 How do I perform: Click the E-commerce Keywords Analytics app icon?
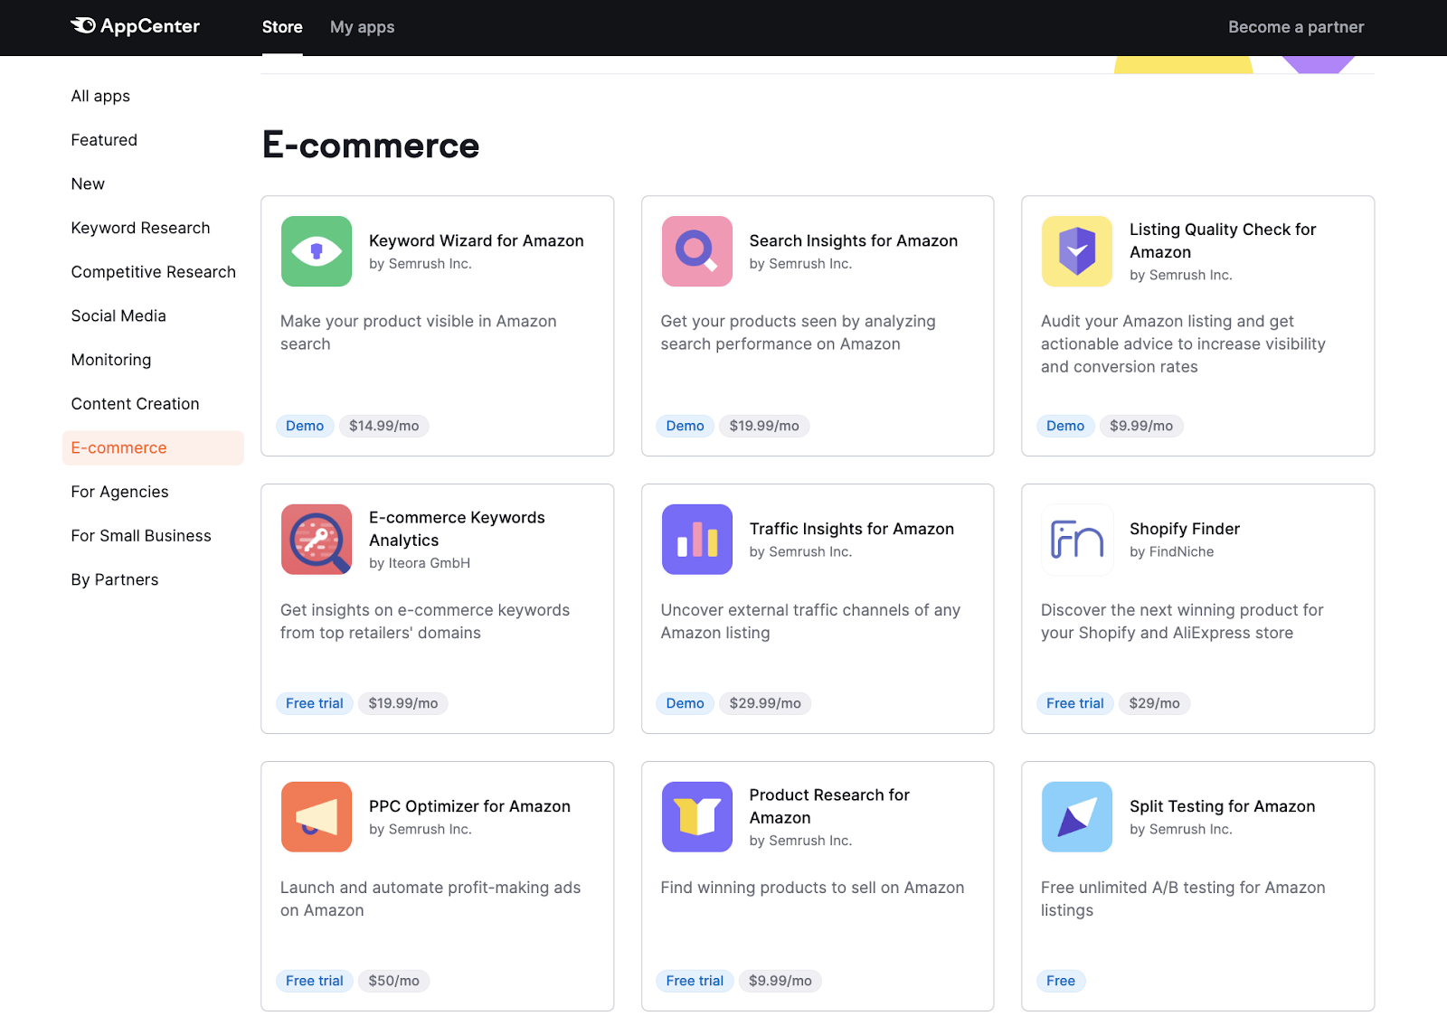[317, 540]
